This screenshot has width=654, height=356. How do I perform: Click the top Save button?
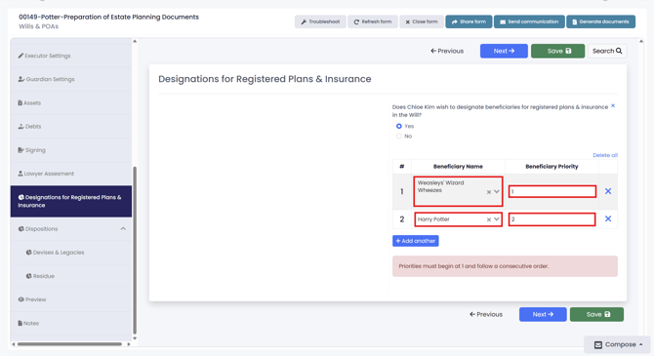(557, 51)
